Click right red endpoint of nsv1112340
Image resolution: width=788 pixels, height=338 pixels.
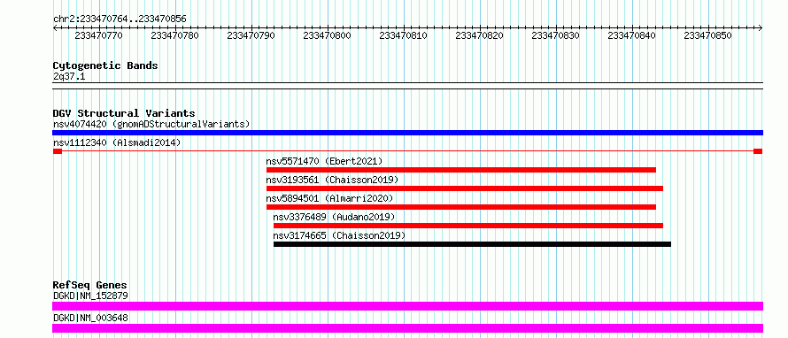coord(758,151)
